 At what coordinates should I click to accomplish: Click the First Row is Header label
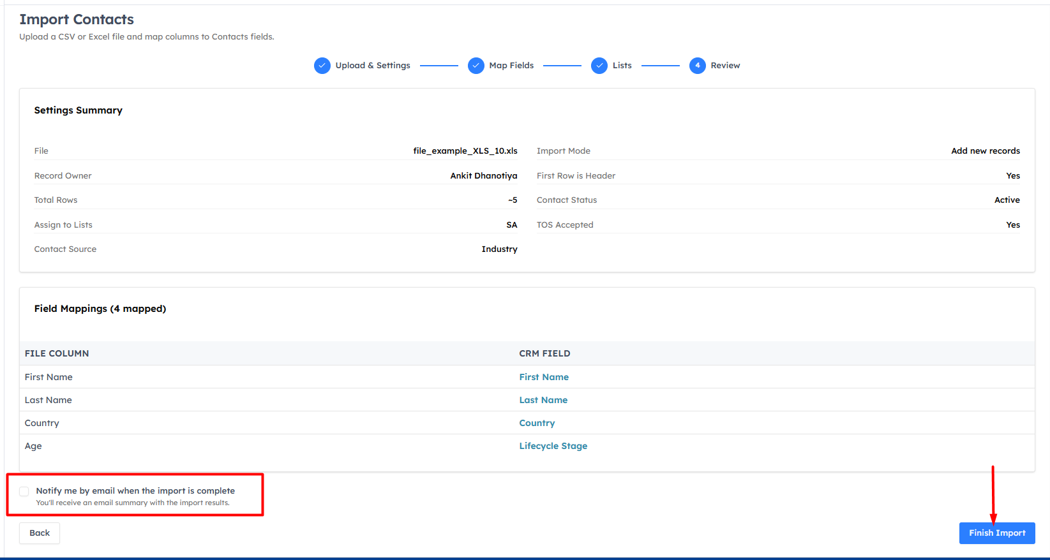pyautogui.click(x=576, y=176)
